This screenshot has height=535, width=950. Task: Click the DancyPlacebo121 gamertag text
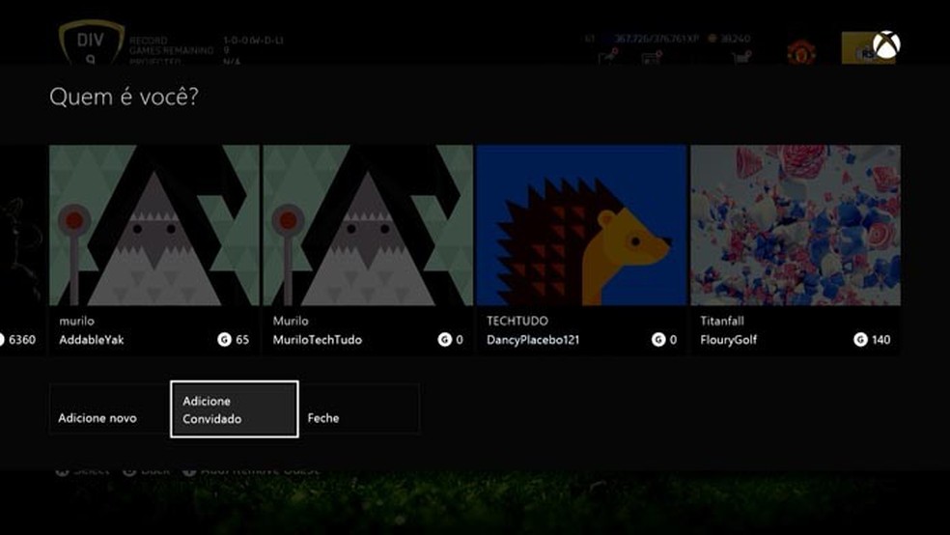(533, 340)
